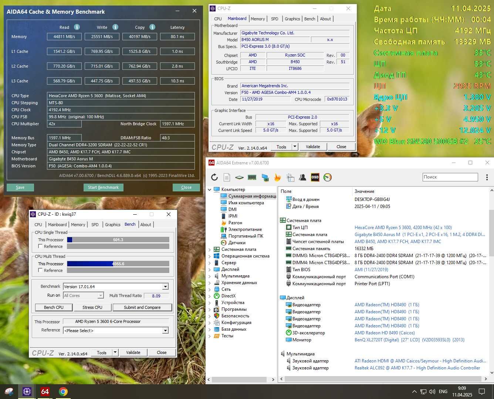494x399 pixels.
Task: Click Validate in CPU-Z Mainboard window
Action: pos(313,147)
